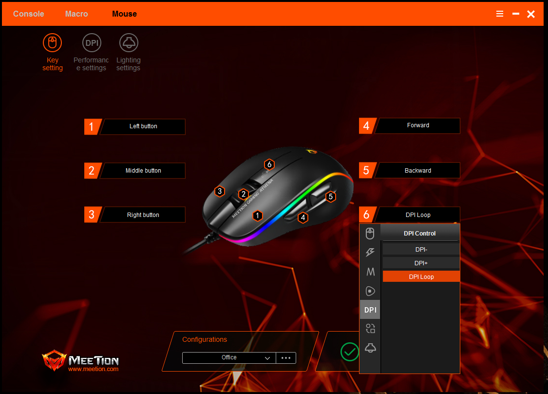This screenshot has height=394, width=548.
Task: Open the Office configurations dropdown
Action: click(229, 357)
